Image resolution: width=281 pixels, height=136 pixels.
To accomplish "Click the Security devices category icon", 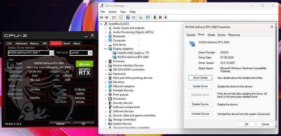I will (x=110, y=103).
